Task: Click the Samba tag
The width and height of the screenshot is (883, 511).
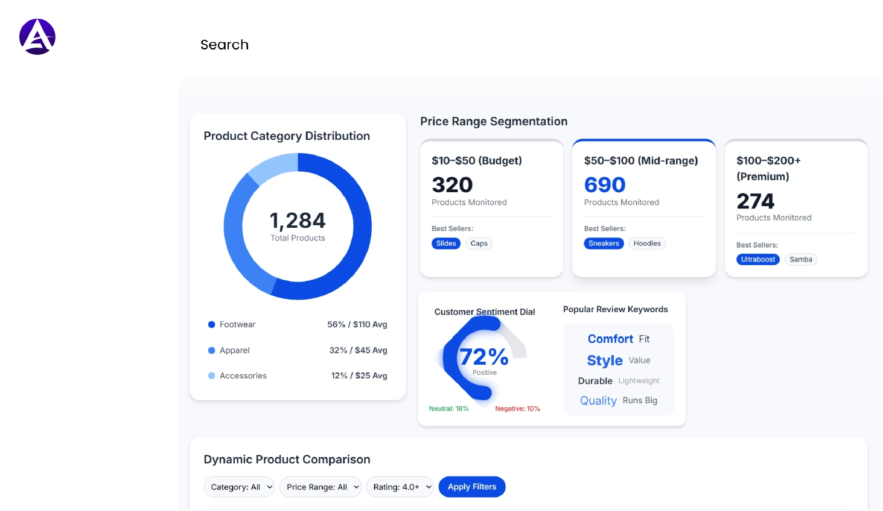Action: pyautogui.click(x=801, y=259)
